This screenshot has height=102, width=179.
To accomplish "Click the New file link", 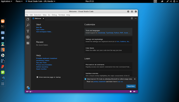I will click(x=39, y=27).
